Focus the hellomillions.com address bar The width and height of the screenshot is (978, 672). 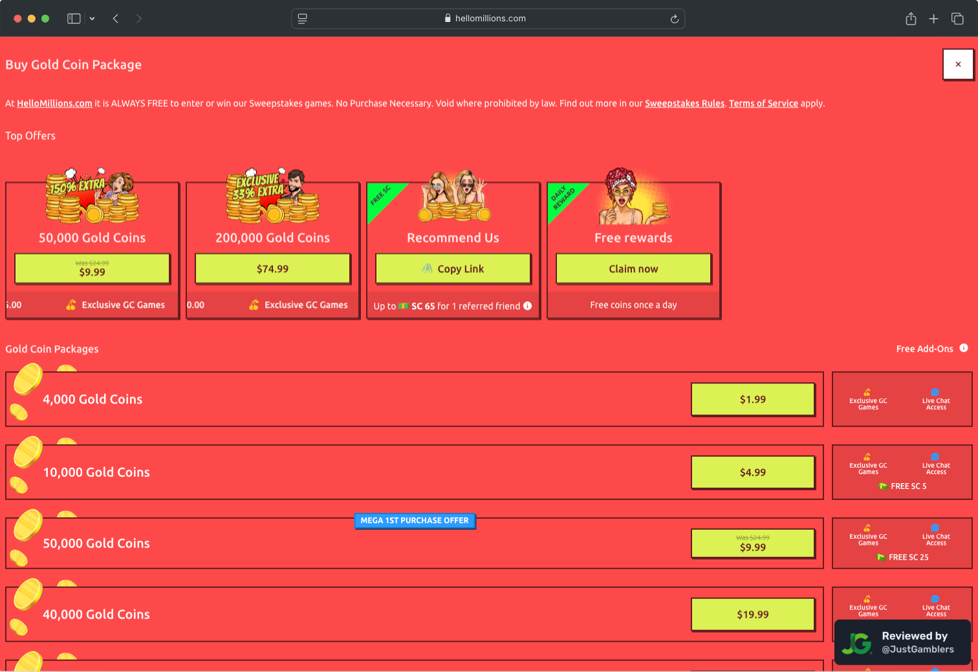[488, 19]
